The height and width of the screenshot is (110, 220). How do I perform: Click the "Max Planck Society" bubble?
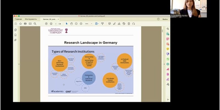(71, 59)
